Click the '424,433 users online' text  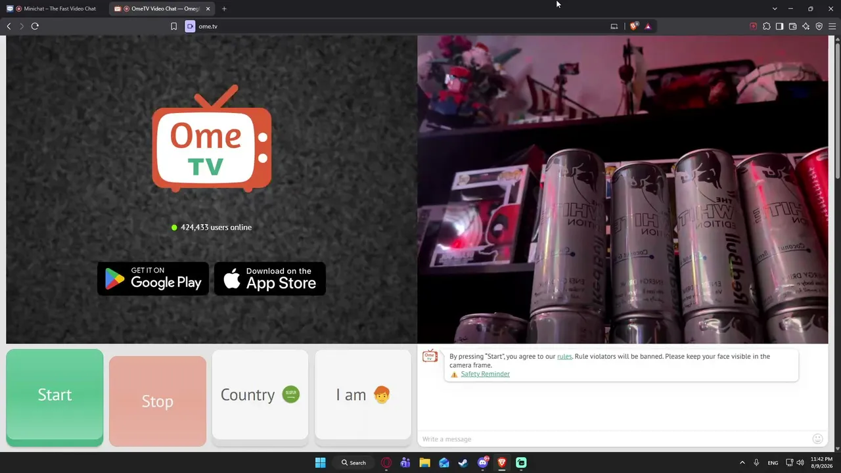(x=216, y=227)
